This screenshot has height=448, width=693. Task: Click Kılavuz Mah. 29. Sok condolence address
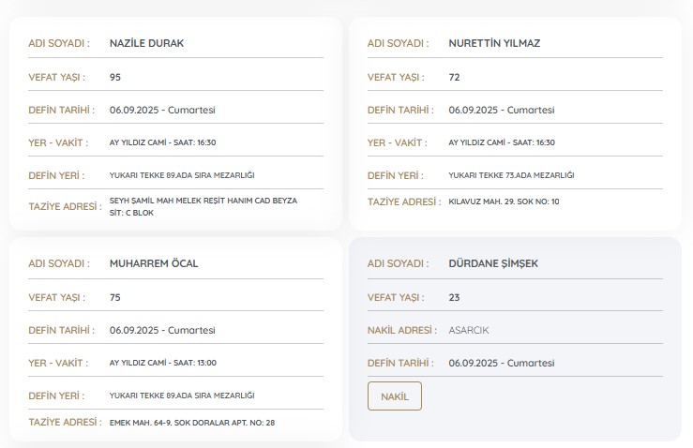tap(504, 202)
